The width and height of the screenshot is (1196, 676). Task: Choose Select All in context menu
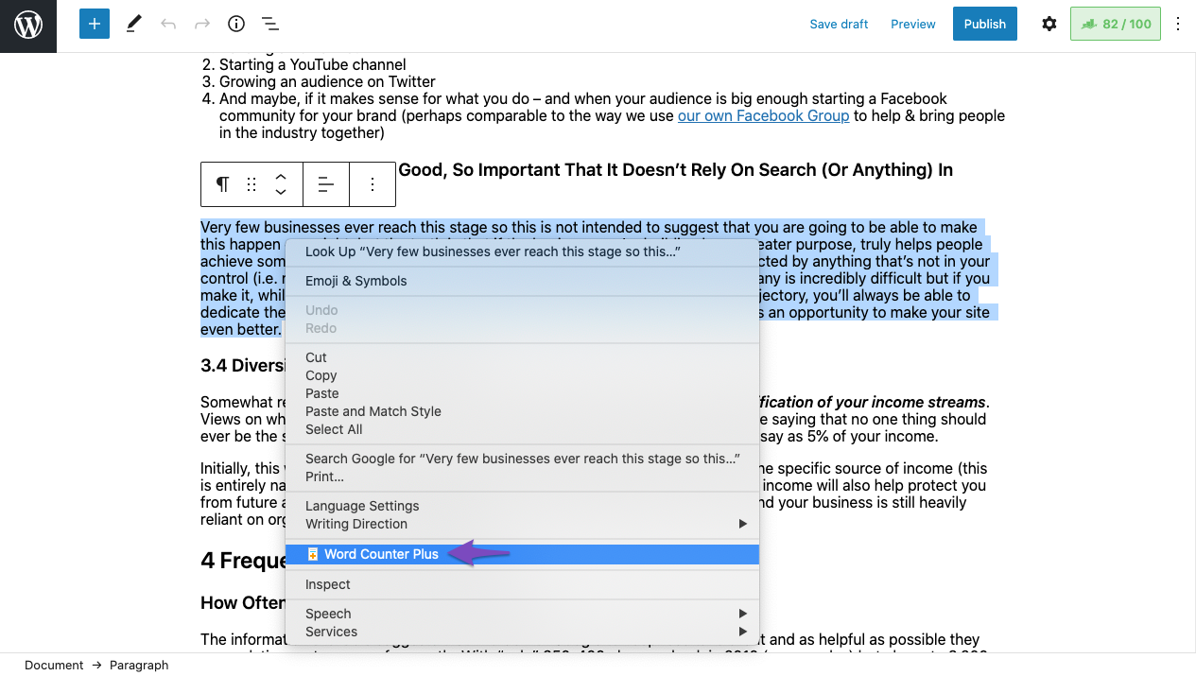pos(522,429)
